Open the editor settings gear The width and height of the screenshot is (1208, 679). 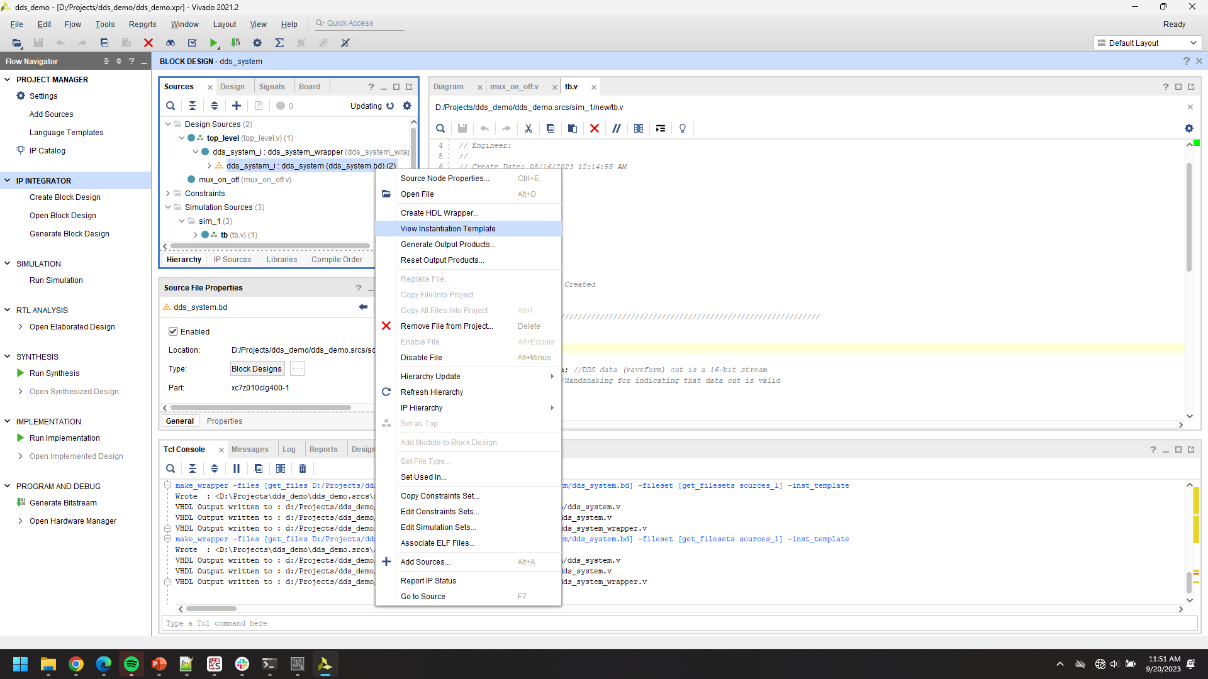point(1189,128)
